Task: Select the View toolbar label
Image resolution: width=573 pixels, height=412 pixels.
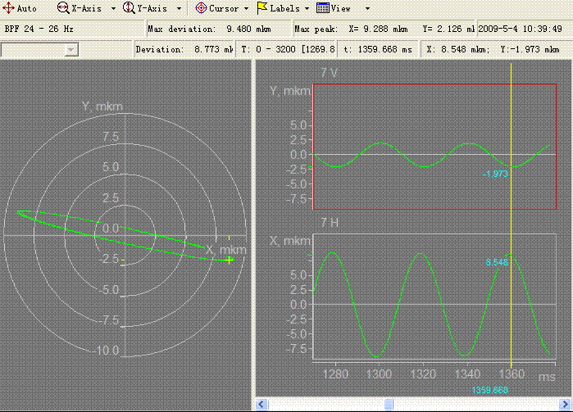Action: click(340, 8)
